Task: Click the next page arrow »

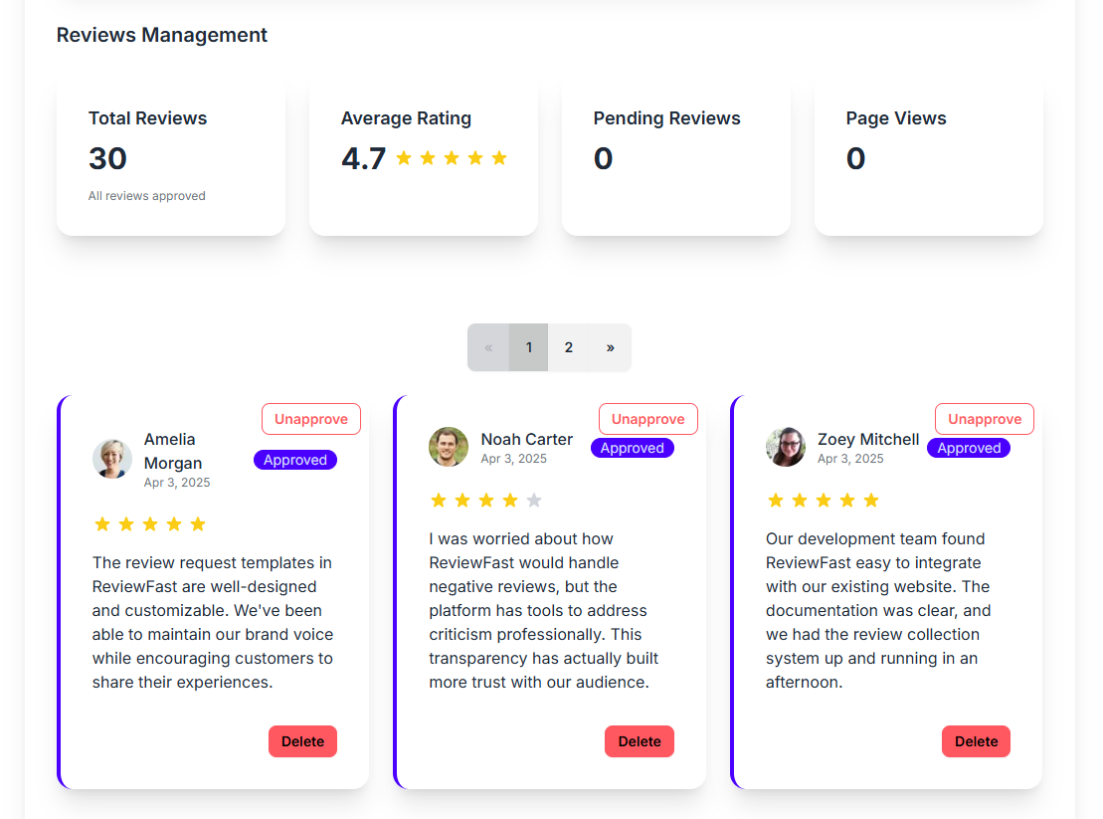Action: (610, 347)
